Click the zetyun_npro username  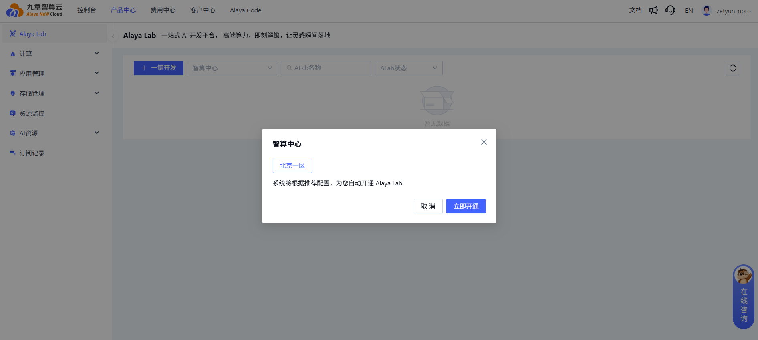click(734, 11)
